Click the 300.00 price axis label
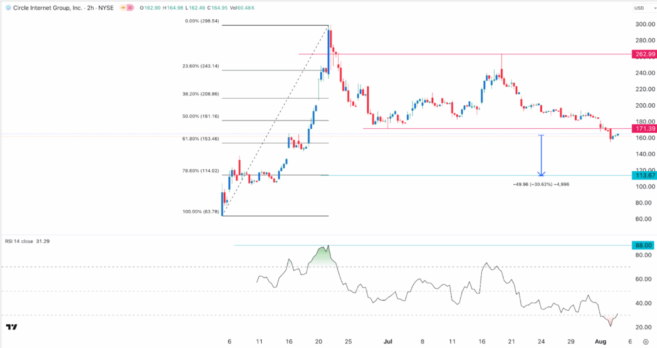This screenshot has height=348, width=657. tap(645, 24)
